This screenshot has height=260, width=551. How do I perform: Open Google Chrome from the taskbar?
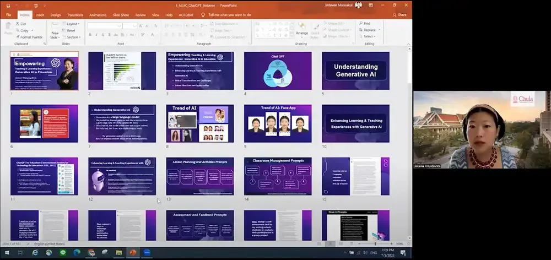pyautogui.click(x=91, y=253)
